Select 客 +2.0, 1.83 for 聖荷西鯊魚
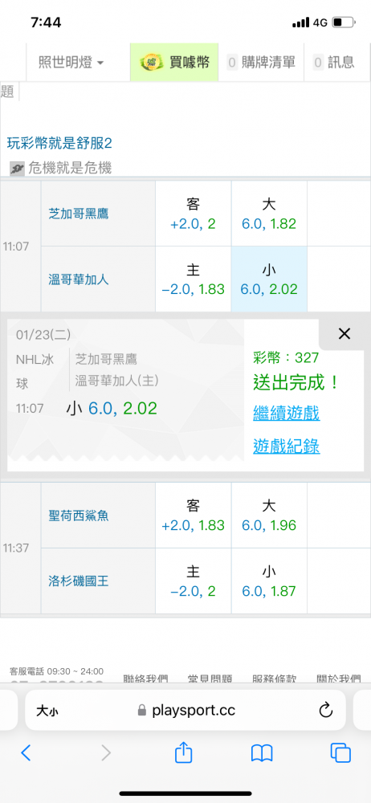This screenshot has height=803, width=371. (x=194, y=516)
